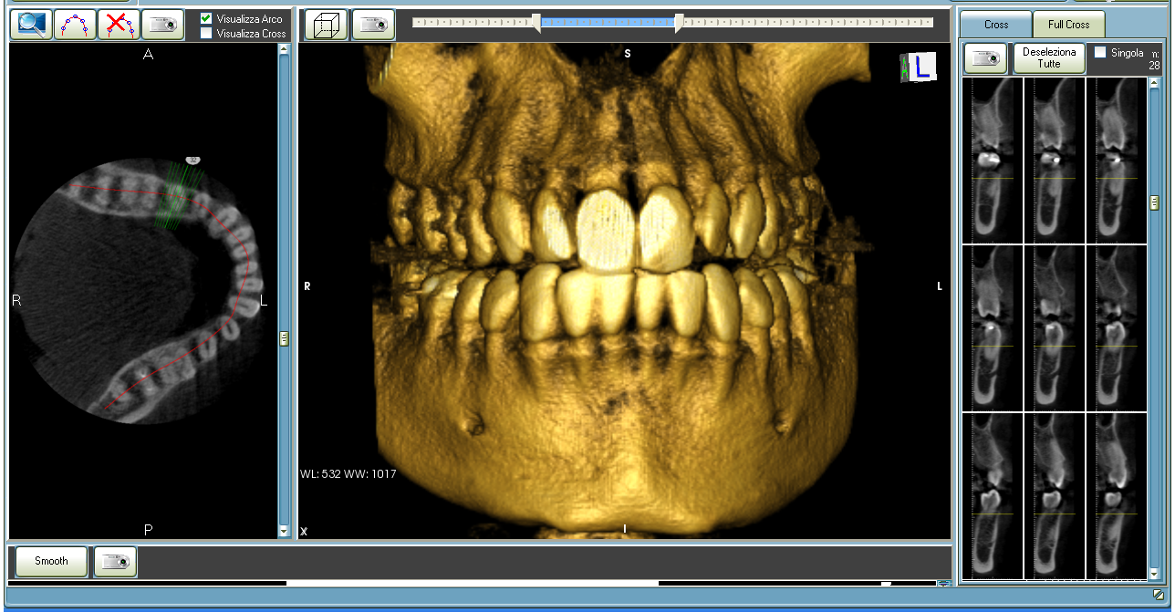Click the delete arch curve icon

[119, 25]
